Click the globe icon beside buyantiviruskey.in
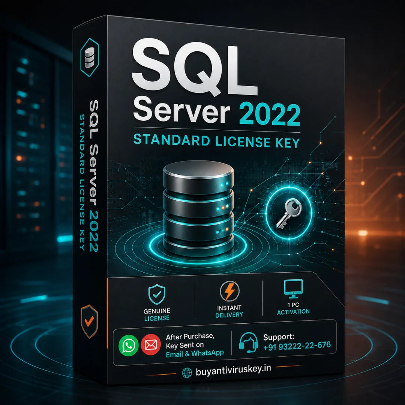405x405 pixels. click(187, 373)
